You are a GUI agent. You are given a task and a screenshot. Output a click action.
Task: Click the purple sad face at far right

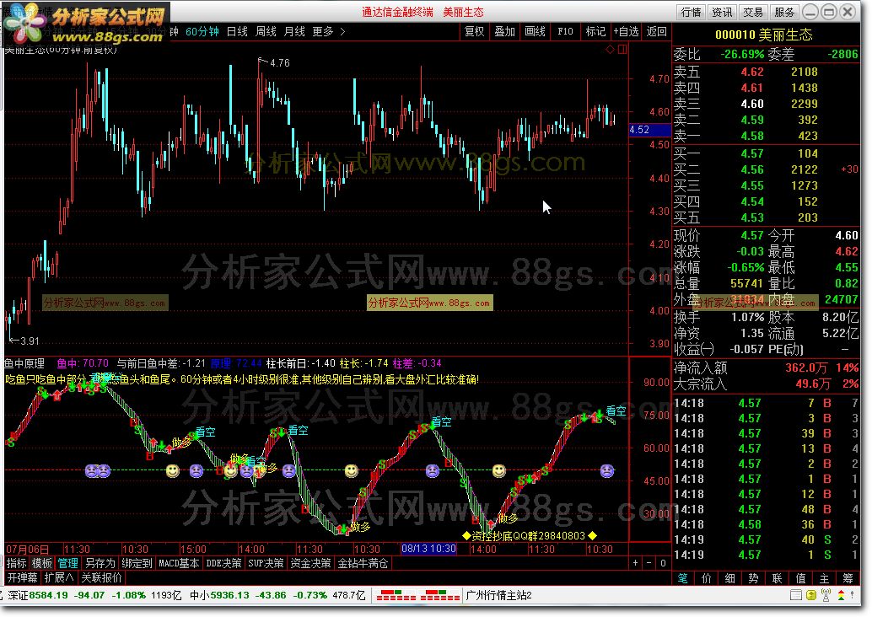607,471
